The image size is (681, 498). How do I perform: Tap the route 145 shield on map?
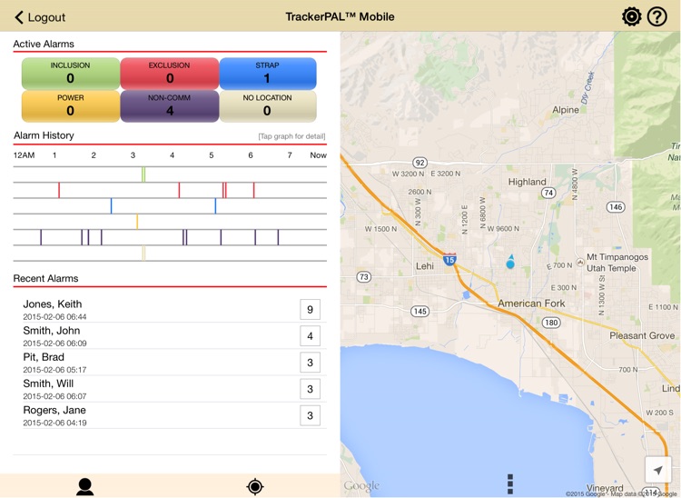pyautogui.click(x=420, y=311)
